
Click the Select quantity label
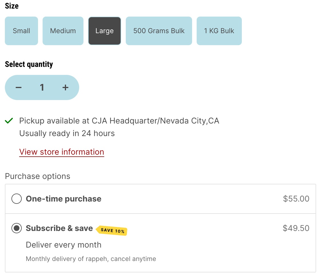point(29,64)
